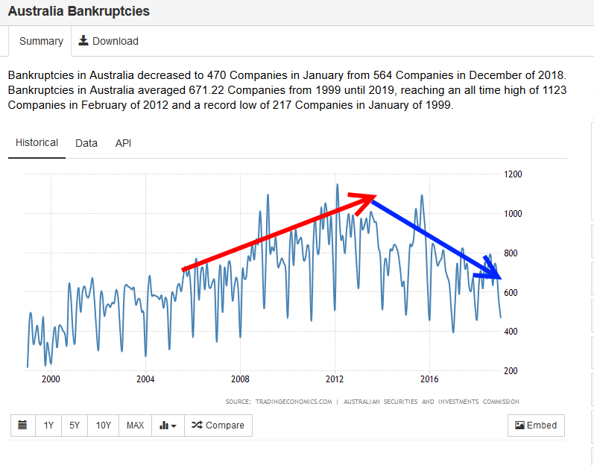Select the 10Y time range

103,426
